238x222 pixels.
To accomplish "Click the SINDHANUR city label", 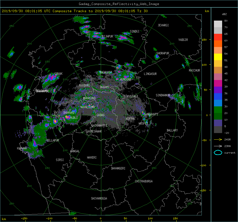I will pyautogui.click(x=163, y=95).
